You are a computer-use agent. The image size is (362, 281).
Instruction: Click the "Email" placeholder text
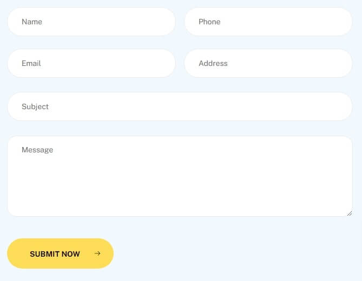coord(31,63)
